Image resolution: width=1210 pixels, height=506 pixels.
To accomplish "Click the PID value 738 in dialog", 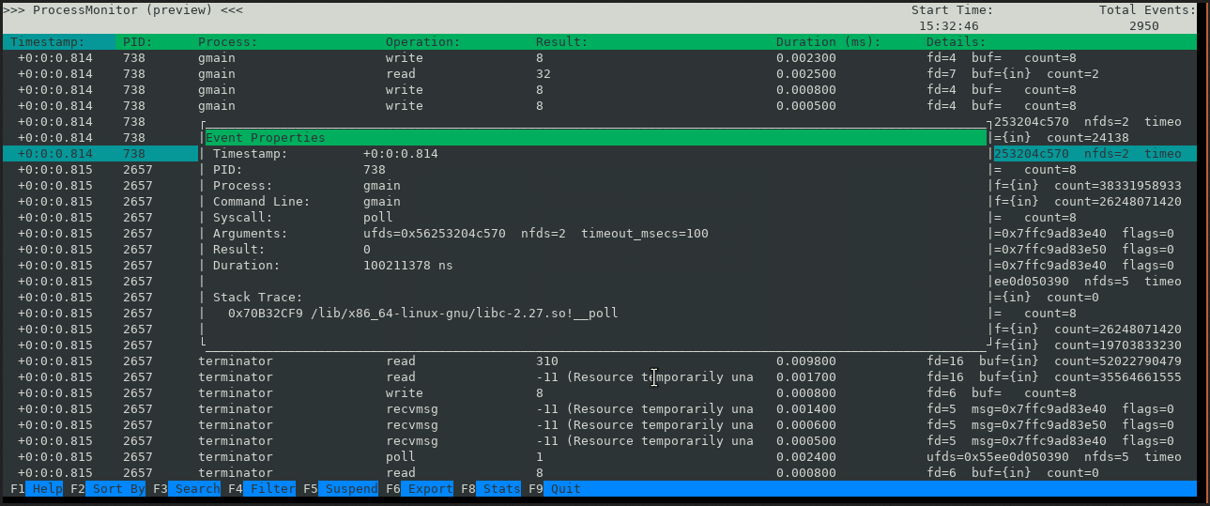I will pos(374,170).
